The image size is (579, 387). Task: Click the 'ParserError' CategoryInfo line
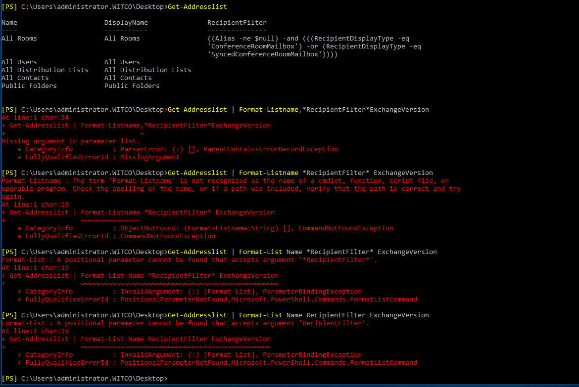coord(178,149)
